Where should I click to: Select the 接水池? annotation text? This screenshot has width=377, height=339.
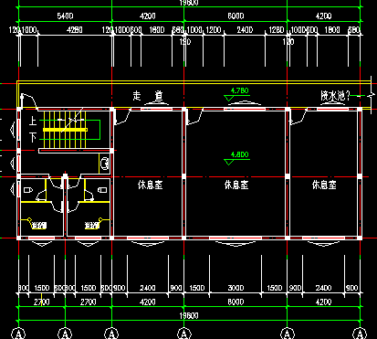pos(335,96)
